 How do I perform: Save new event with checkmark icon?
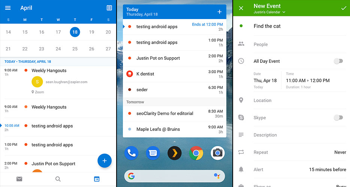pyautogui.click(x=344, y=8)
